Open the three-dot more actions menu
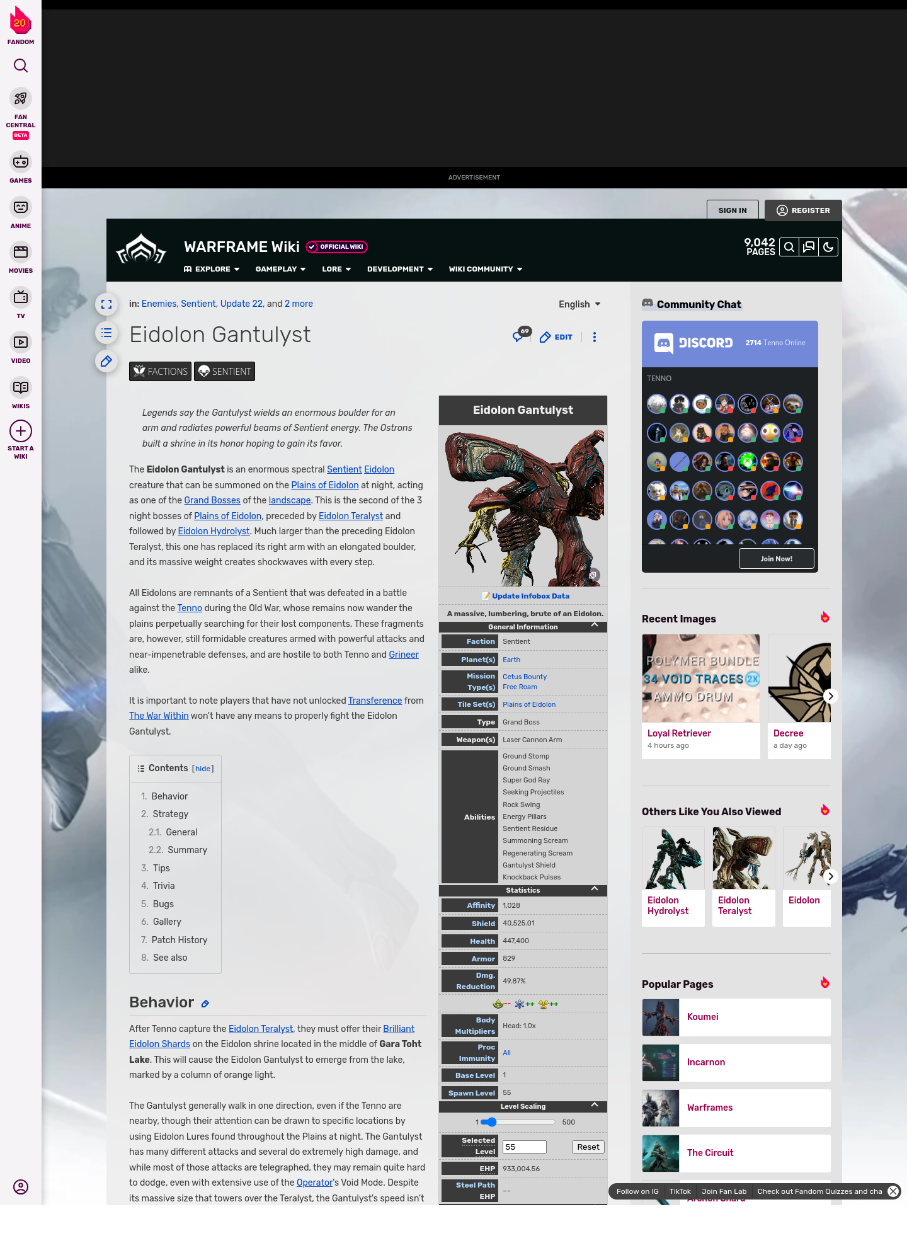This screenshot has height=1260, width=907. click(x=594, y=337)
